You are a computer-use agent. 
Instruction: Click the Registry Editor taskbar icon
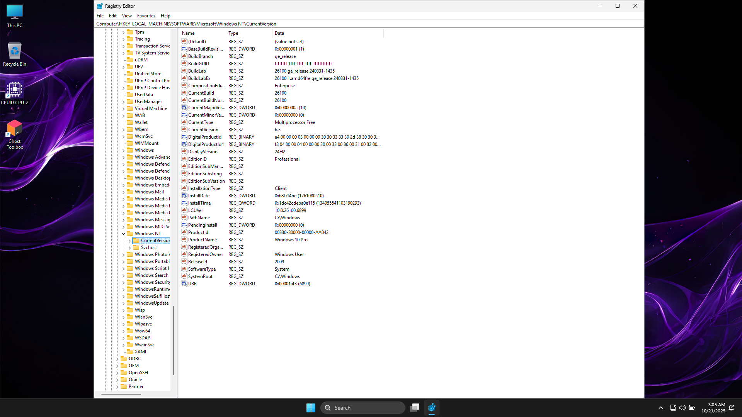432,408
